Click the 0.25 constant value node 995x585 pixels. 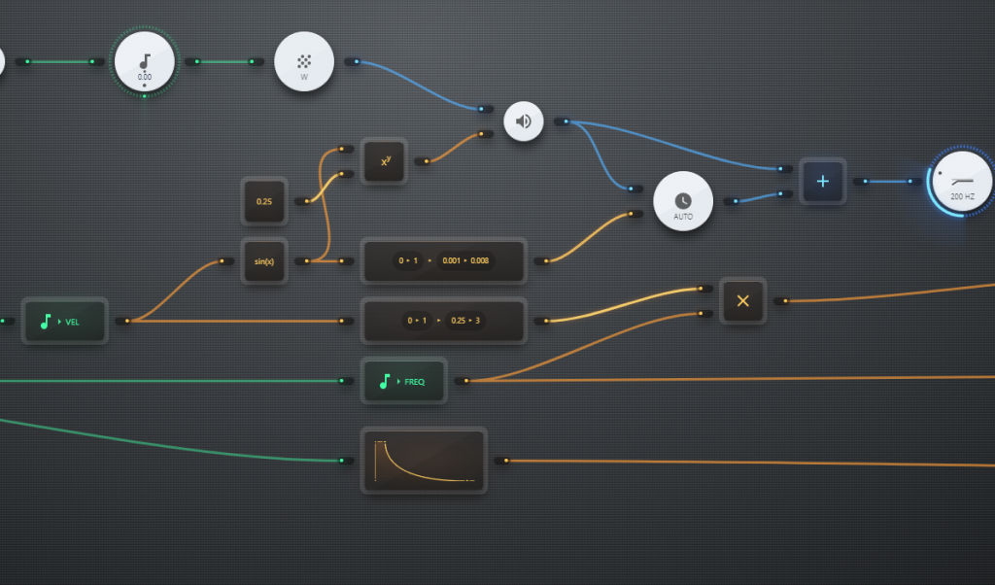(263, 202)
